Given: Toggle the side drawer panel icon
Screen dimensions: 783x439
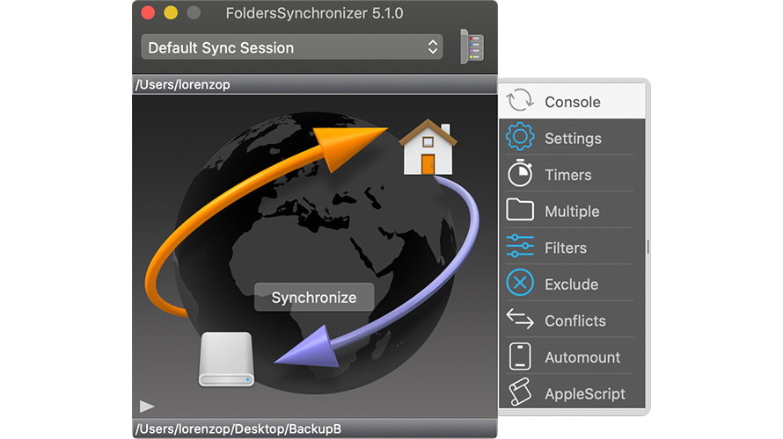Looking at the screenshot, I should coord(472,47).
